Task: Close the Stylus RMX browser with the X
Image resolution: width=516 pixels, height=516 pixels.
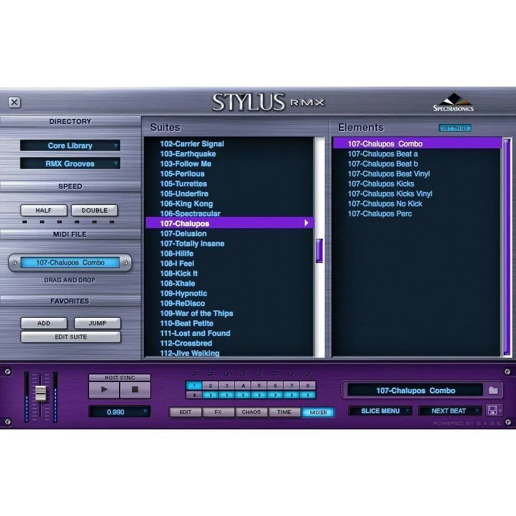Action: (x=14, y=102)
